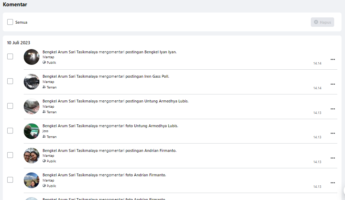
Task: Click the Hapus delete button
Action: point(322,22)
